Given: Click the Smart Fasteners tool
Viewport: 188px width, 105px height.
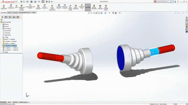Looking at the screenshot, I should tap(38, 7).
